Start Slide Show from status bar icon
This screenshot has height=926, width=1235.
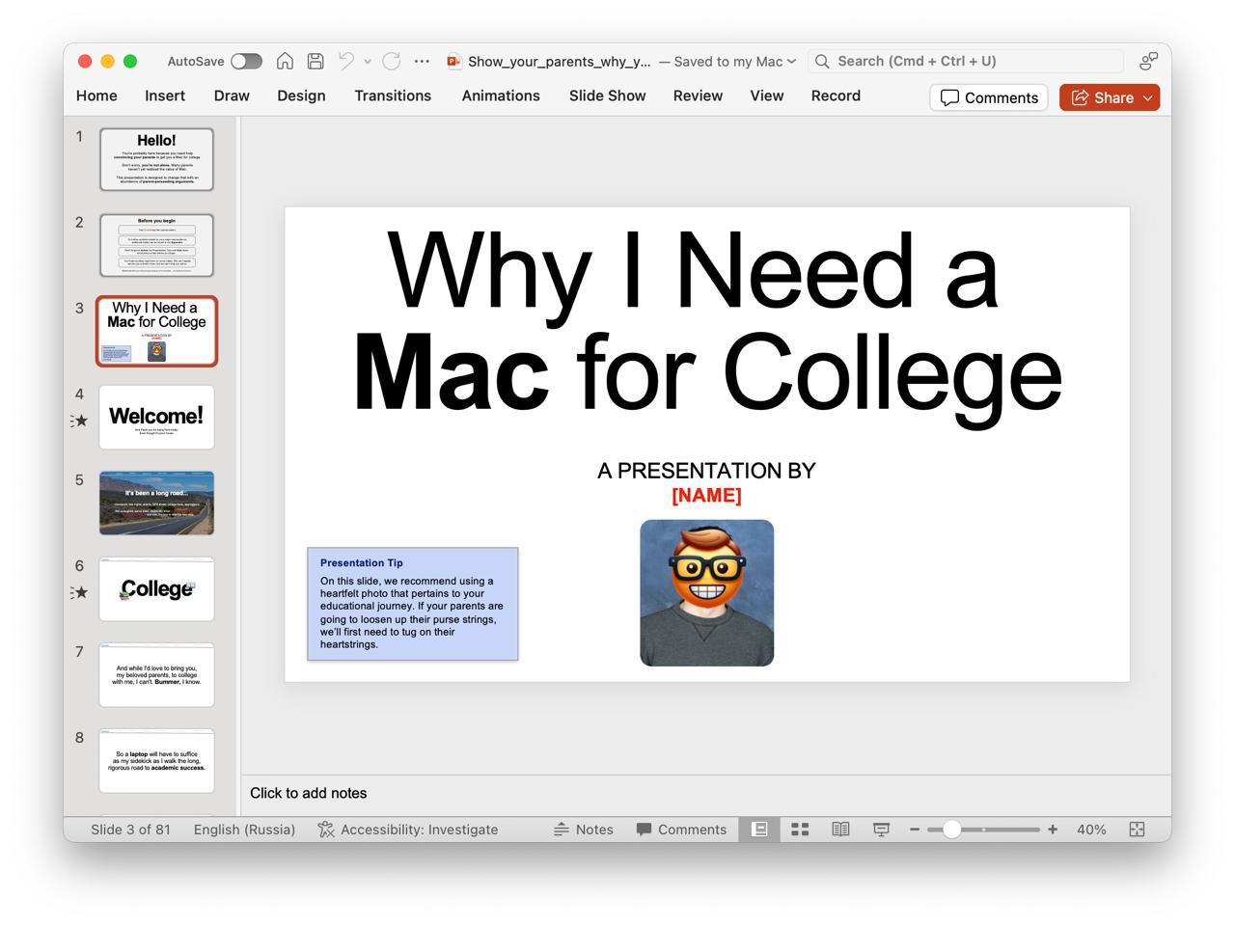(881, 830)
